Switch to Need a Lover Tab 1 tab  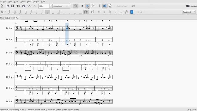click(7, 18)
